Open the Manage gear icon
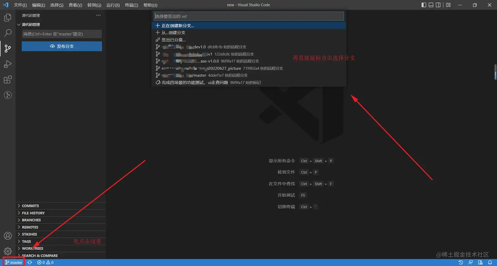The image size is (497, 266). pos(8,251)
